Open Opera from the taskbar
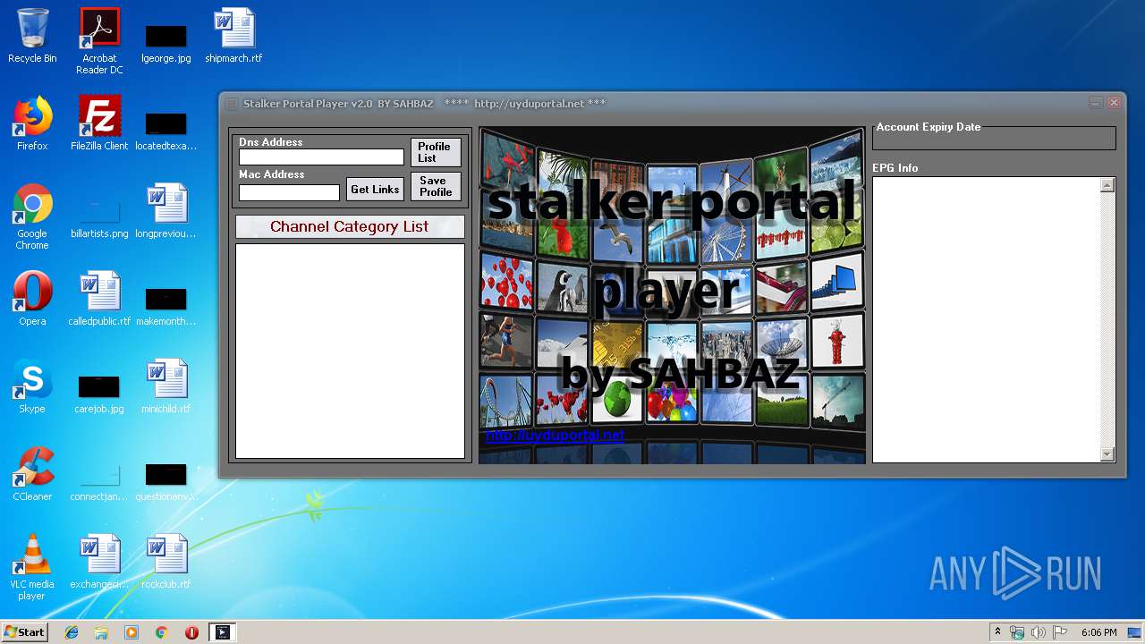Screen dimensions: 1145x644 (191, 632)
